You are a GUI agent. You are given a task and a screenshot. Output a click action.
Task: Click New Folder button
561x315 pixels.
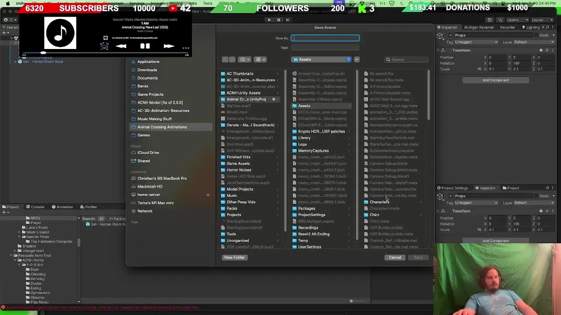coord(234,257)
